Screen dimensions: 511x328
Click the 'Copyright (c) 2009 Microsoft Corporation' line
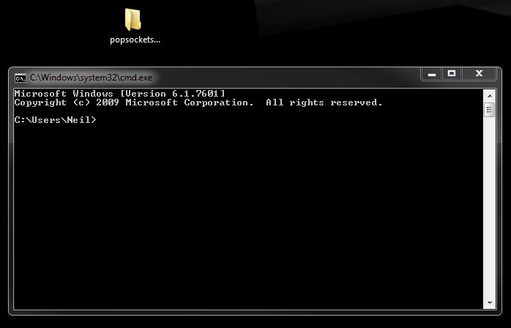click(198, 102)
